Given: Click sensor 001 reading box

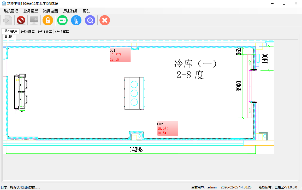Looking at the screenshot, I should [120, 55].
